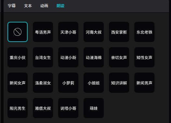Click the 朗读 tab
The width and height of the screenshot is (171, 123).
60,6
